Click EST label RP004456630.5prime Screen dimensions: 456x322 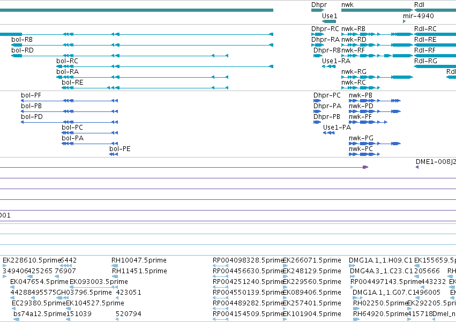click(x=248, y=271)
